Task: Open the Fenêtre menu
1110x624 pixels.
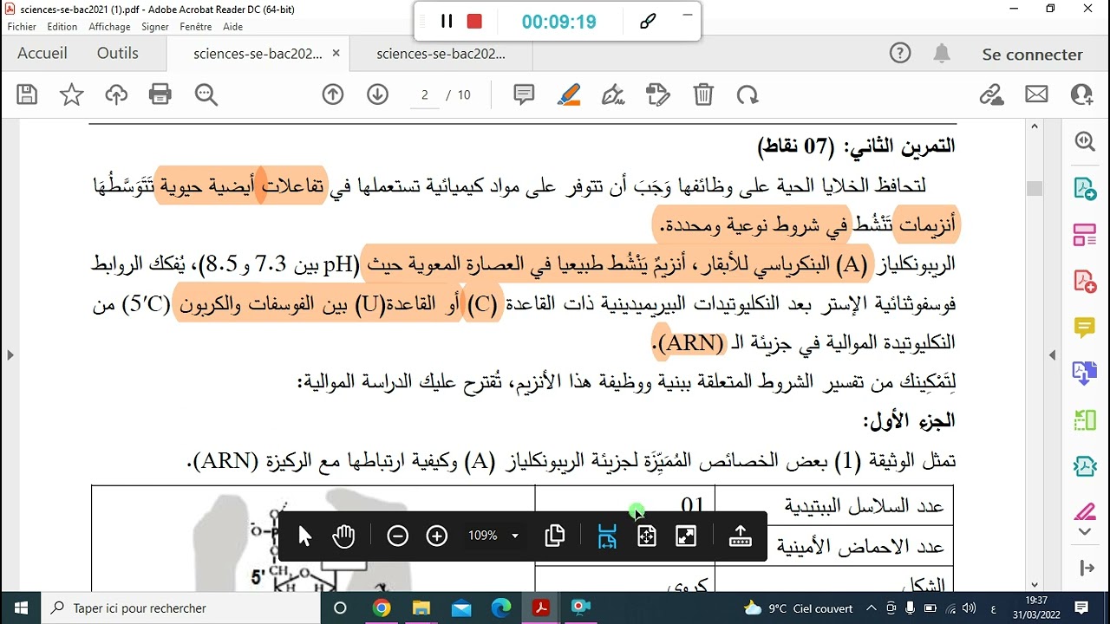Action: coord(196,27)
